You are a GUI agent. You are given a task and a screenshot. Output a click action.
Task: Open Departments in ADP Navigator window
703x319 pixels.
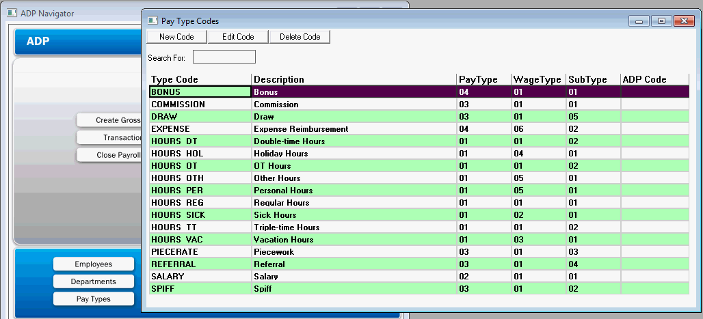click(x=93, y=281)
